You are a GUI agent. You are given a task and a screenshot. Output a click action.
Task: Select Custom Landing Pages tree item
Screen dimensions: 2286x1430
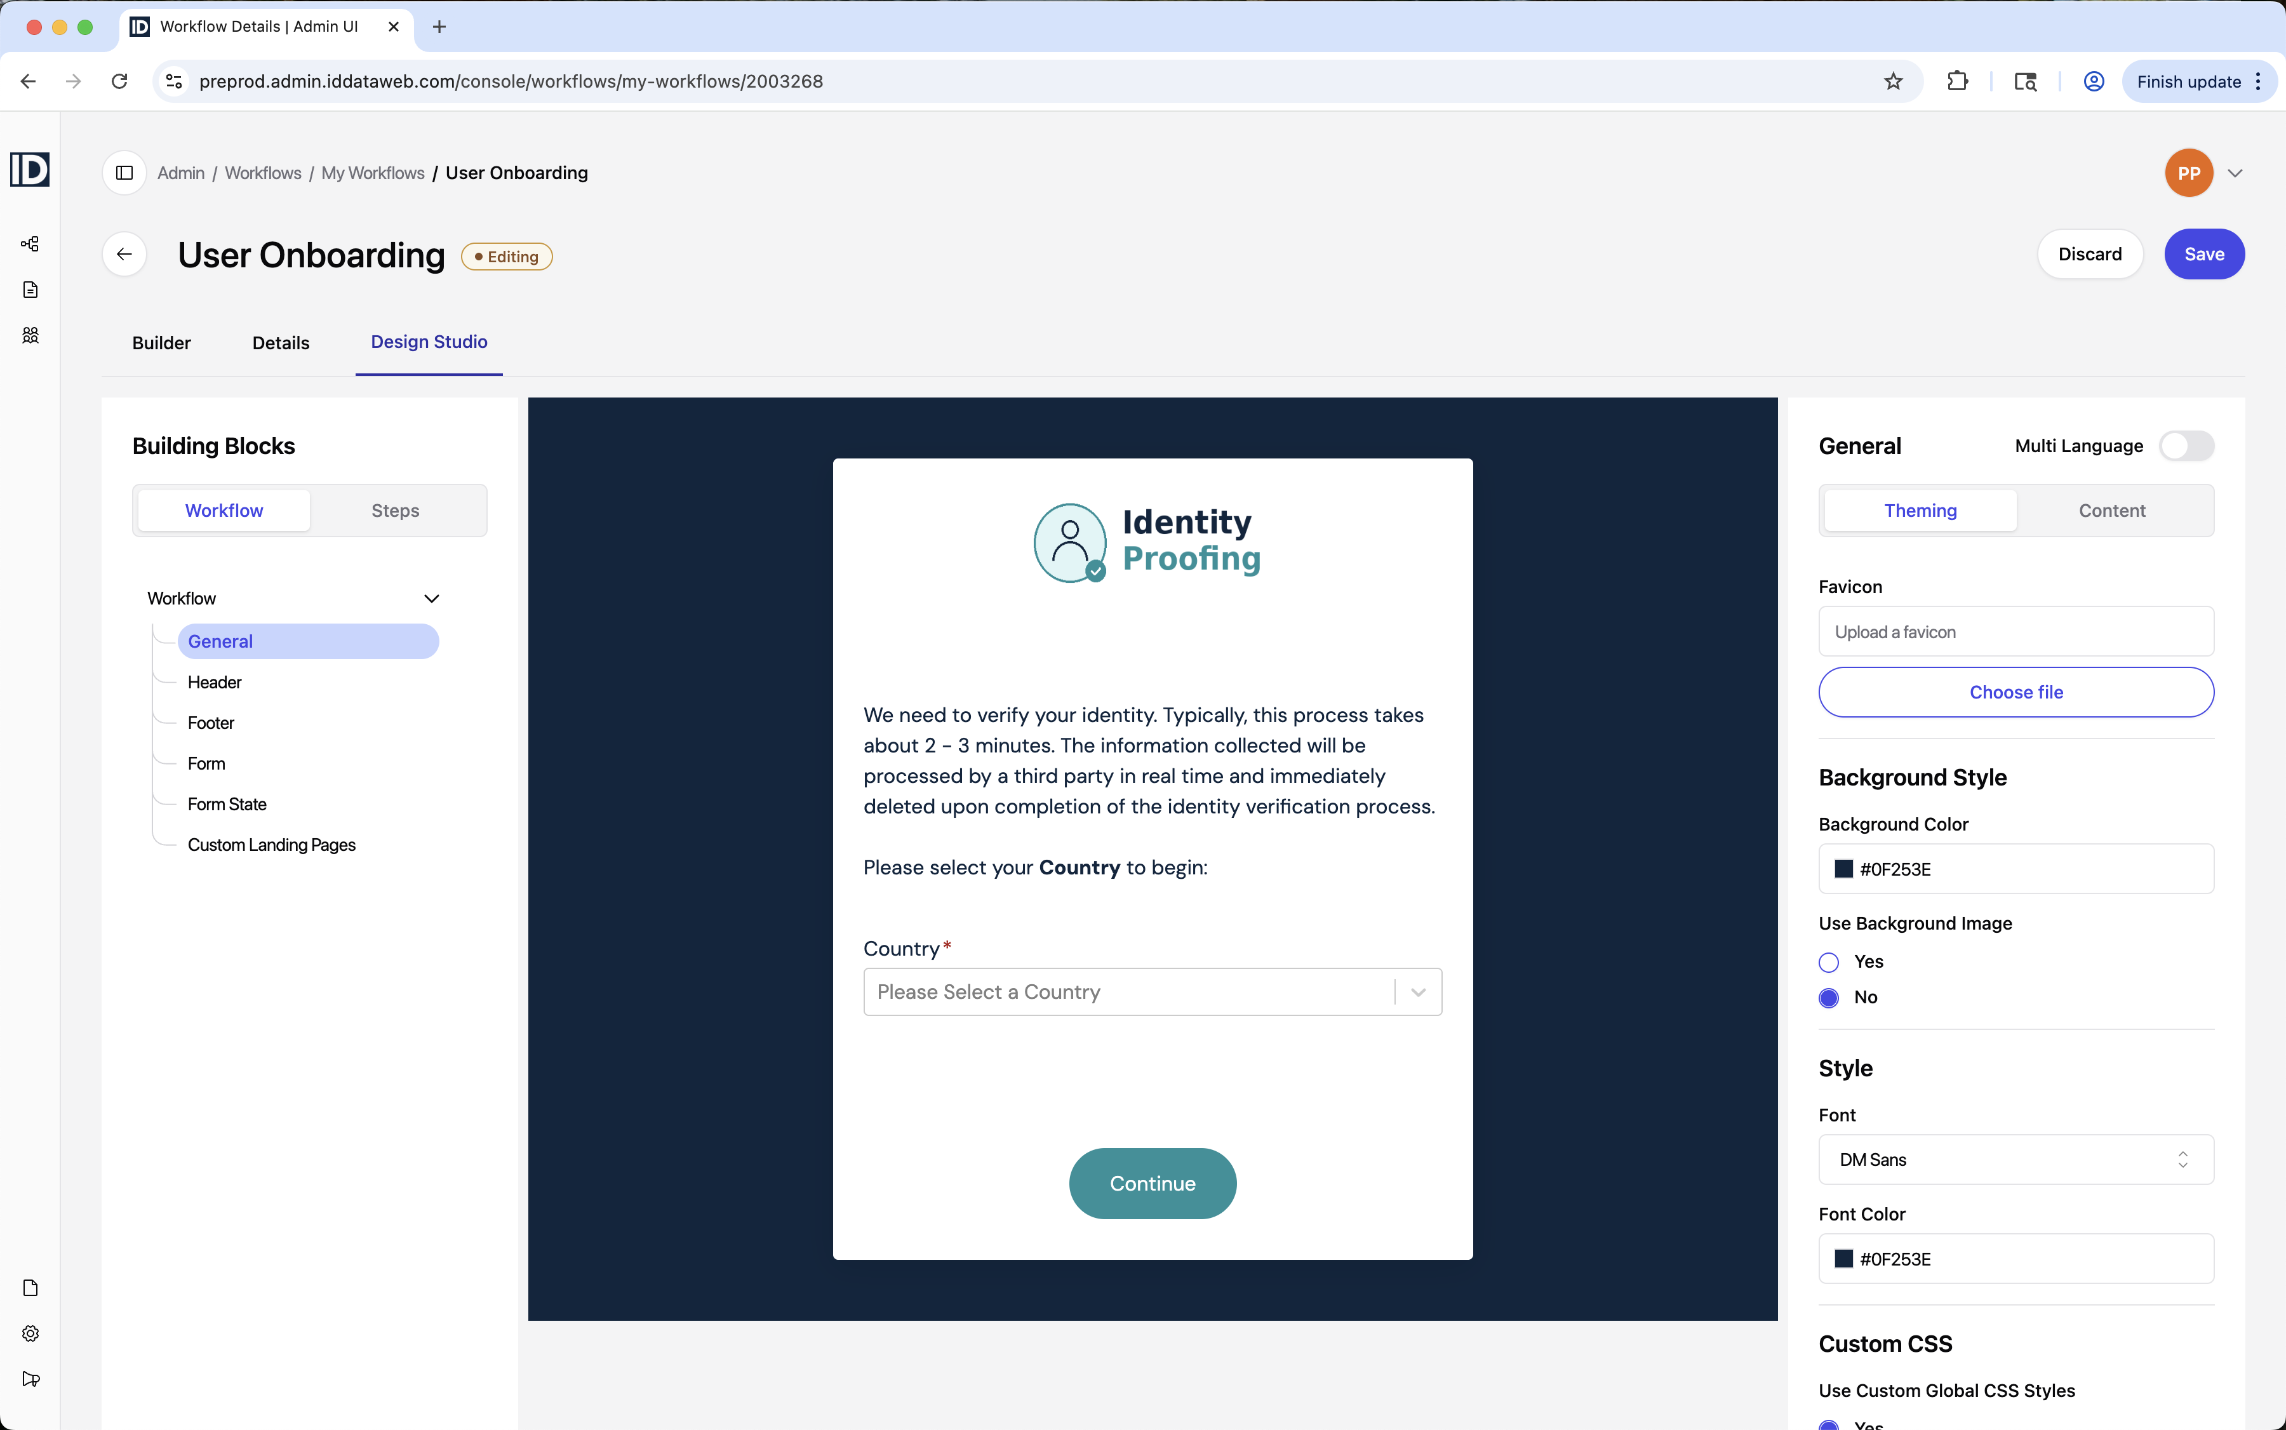[x=271, y=845]
